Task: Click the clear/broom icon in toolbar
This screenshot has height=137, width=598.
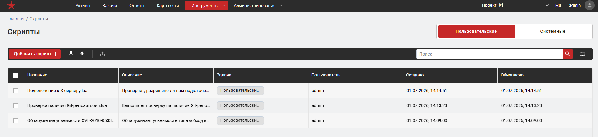Action: (71, 54)
